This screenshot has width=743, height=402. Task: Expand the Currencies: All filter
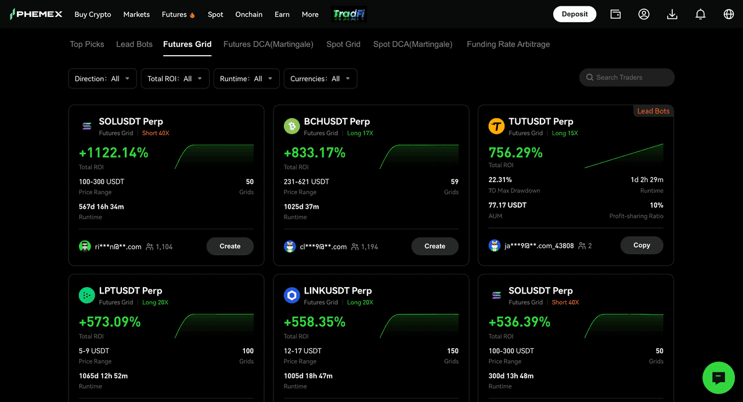click(x=320, y=78)
